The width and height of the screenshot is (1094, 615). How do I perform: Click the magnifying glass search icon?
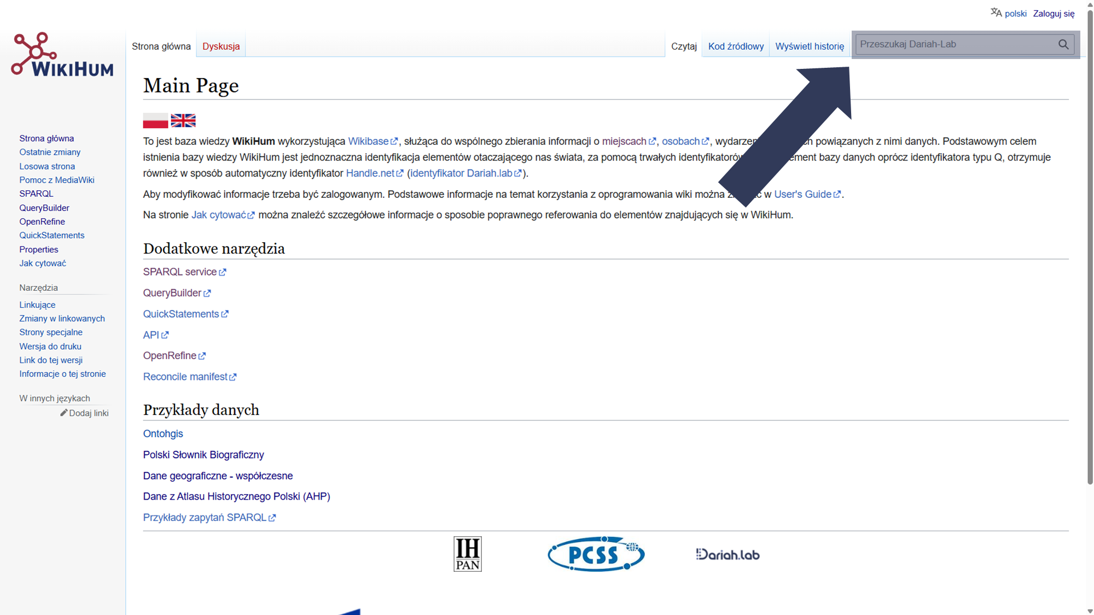click(1063, 44)
